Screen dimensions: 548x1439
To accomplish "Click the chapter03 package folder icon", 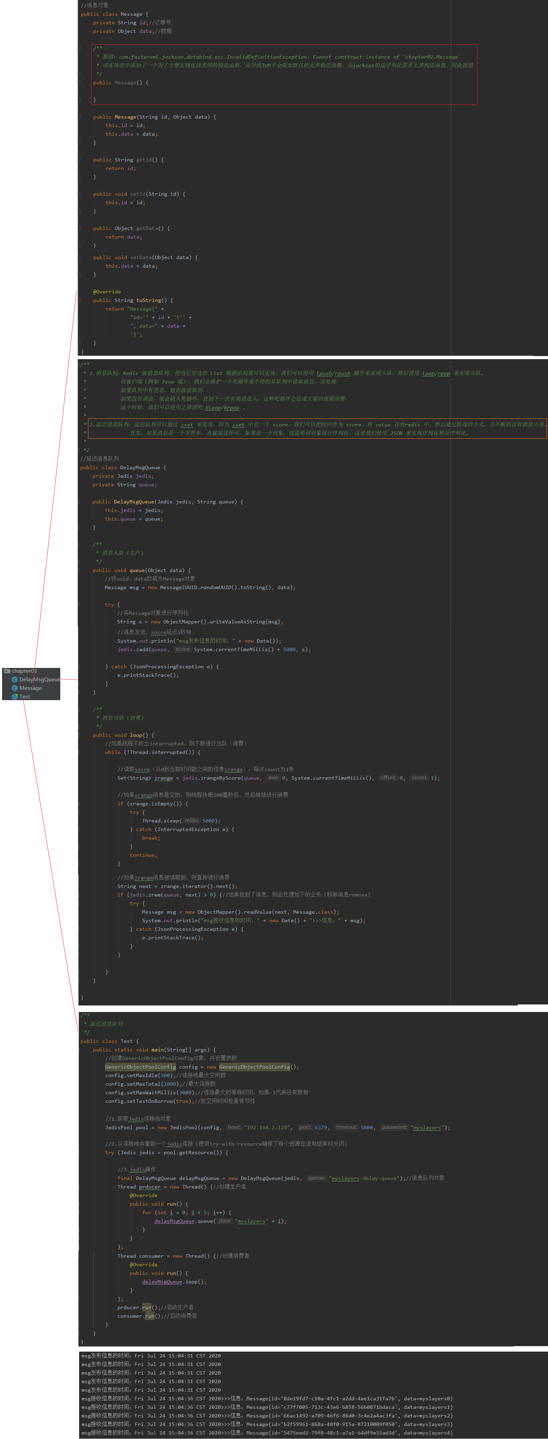I will pyautogui.click(x=7, y=671).
